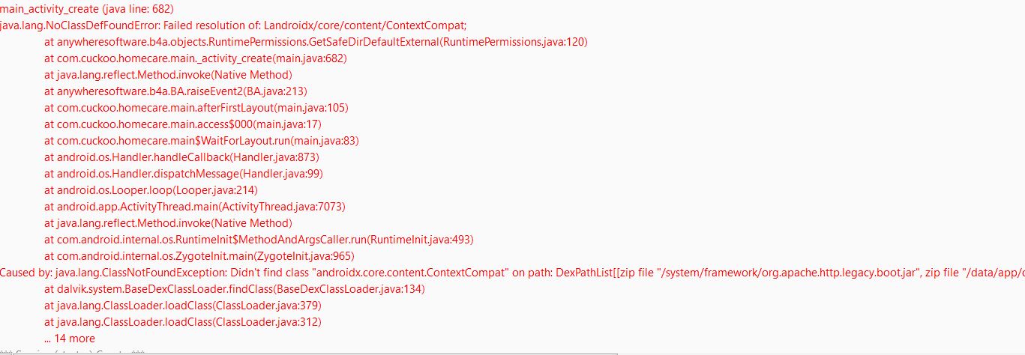This screenshot has height=355, width=1025.
Task: Click the RuntimeInit$MethodAndArgsCaller.run stack line
Action: click(259, 240)
